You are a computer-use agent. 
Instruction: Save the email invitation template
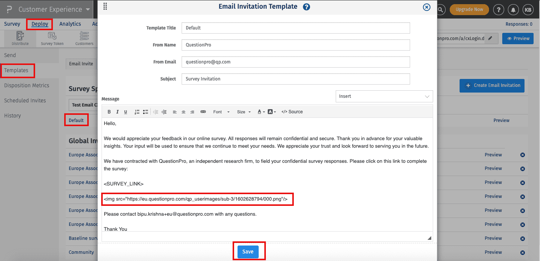[248, 252]
